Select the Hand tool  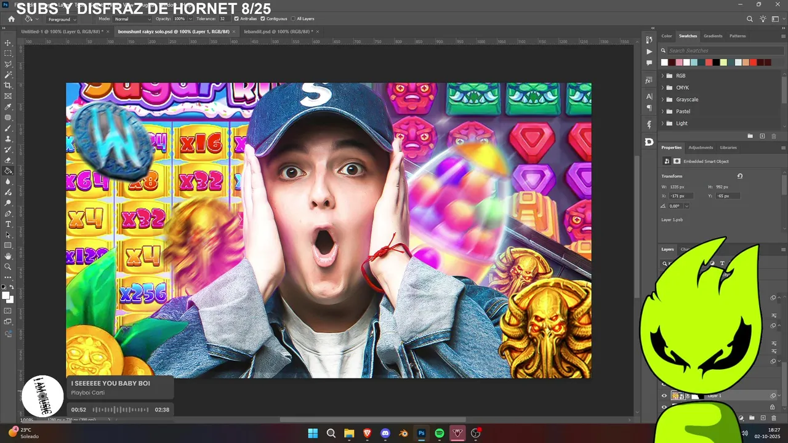tap(8, 256)
